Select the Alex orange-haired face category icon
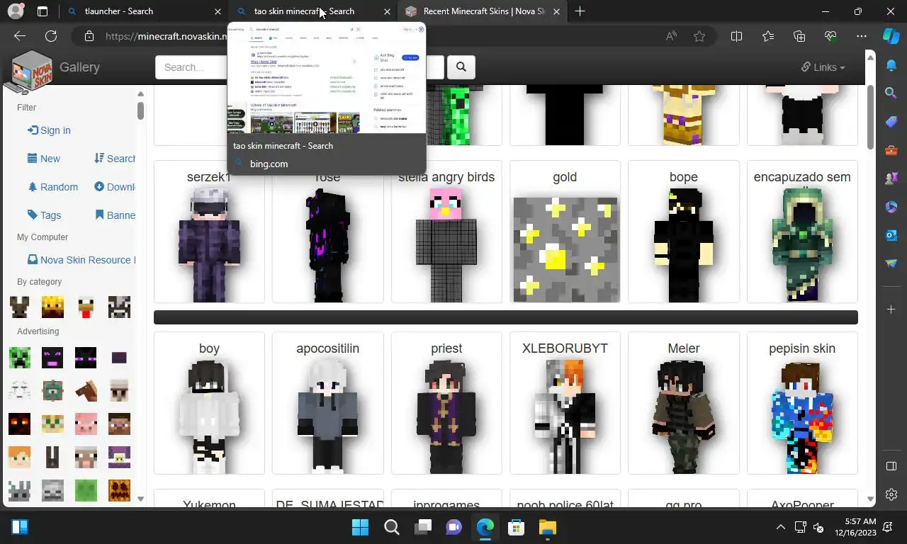 pyautogui.click(x=20, y=457)
